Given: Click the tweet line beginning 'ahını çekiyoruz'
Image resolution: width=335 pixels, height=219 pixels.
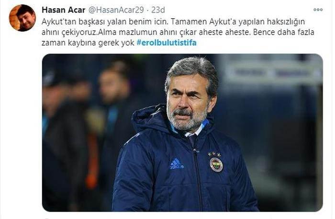Looking at the screenshot, I should pos(178,32).
